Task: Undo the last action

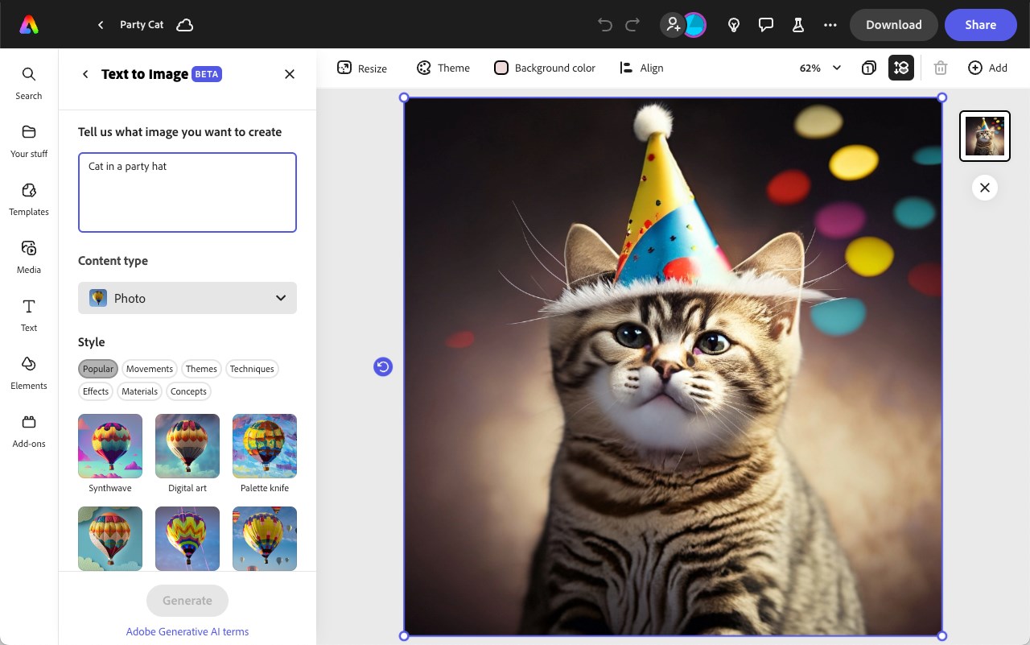Action: 604,25
